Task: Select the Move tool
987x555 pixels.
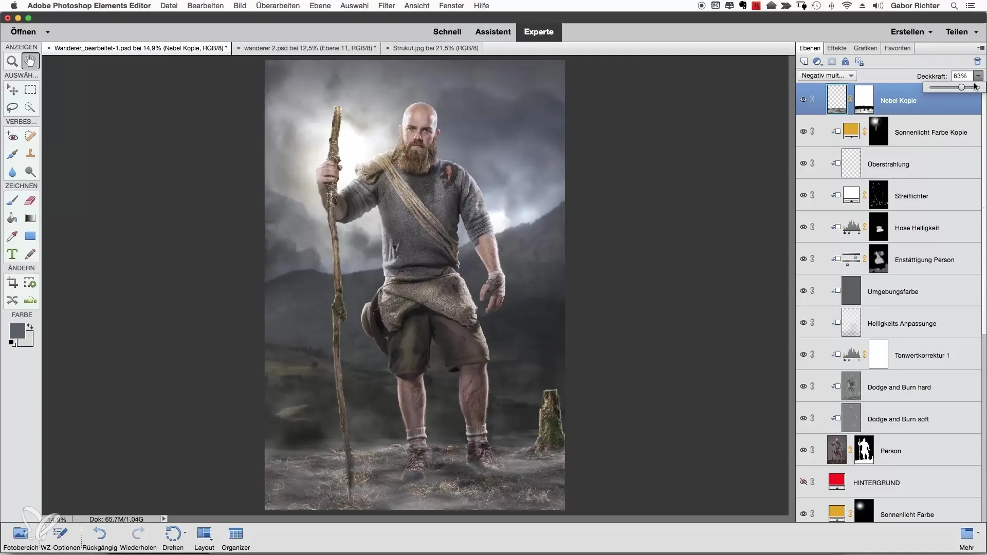Action: [x=12, y=90]
